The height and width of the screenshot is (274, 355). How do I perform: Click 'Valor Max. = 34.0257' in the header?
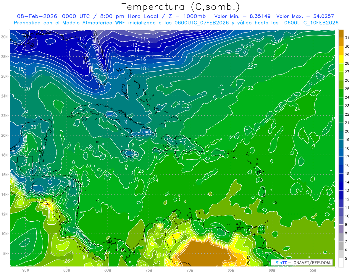click(x=305, y=17)
